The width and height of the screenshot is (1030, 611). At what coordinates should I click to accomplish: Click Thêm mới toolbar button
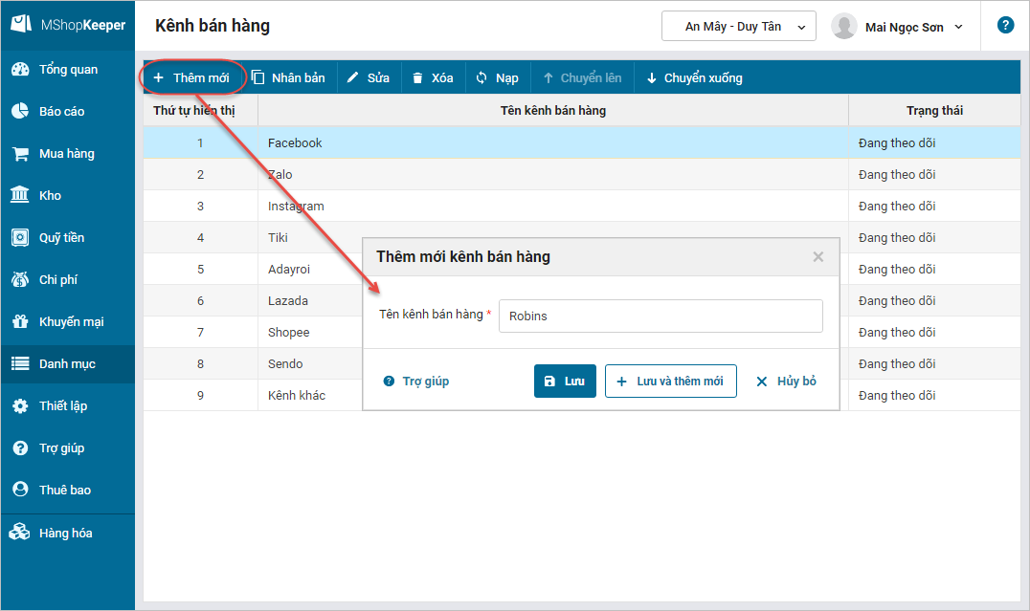point(191,78)
